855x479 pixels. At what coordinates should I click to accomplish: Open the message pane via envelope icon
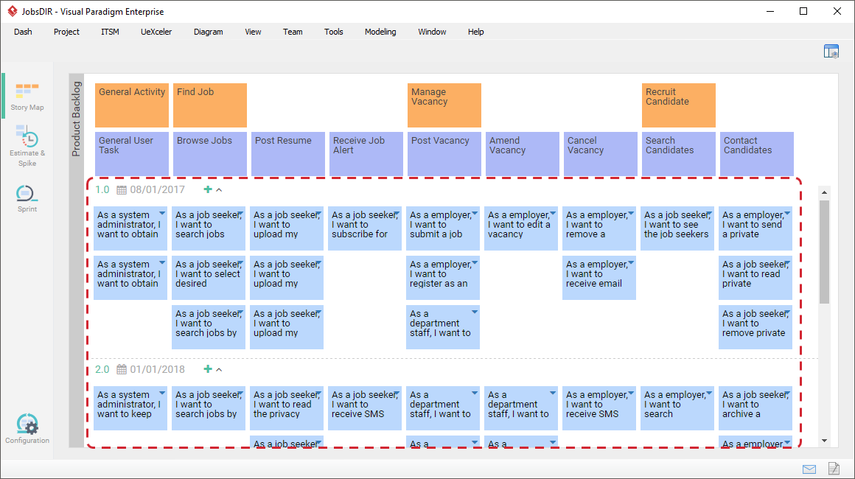coord(809,469)
